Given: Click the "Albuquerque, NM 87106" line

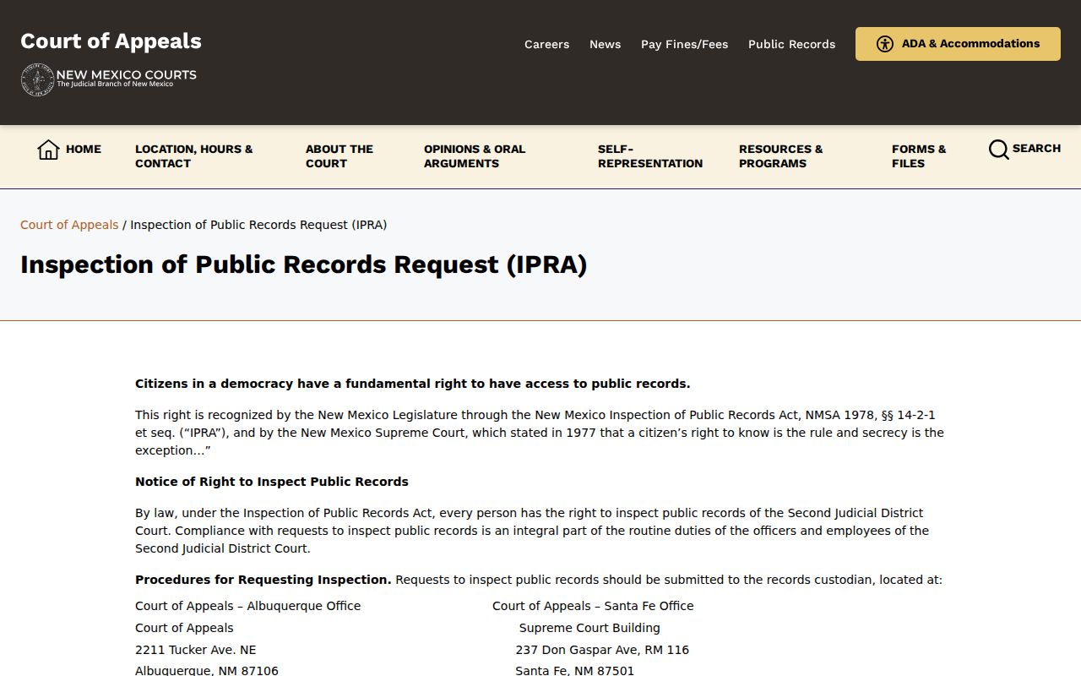Looking at the screenshot, I should point(207,671).
